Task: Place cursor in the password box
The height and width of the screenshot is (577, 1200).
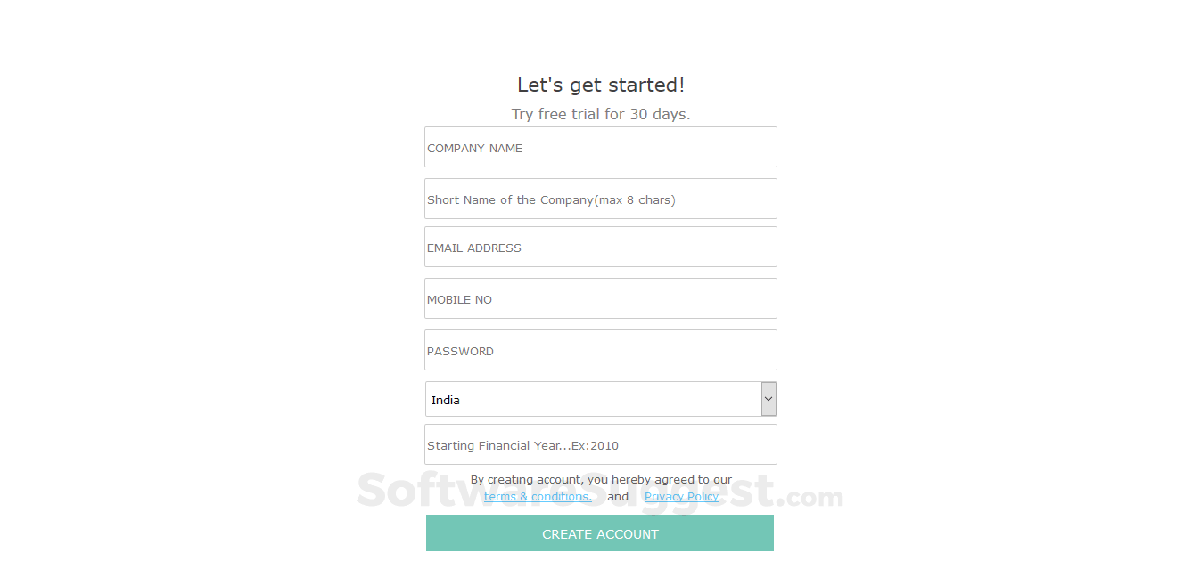Action: (x=600, y=350)
